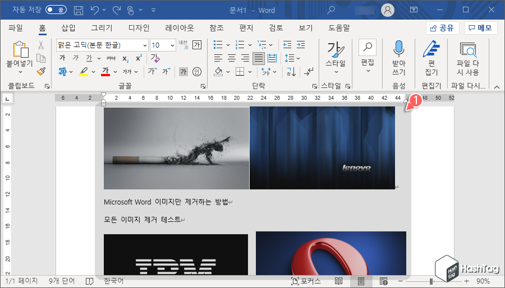505x288 pixels.
Task: Toggle Underline formatting
Action: (89, 58)
